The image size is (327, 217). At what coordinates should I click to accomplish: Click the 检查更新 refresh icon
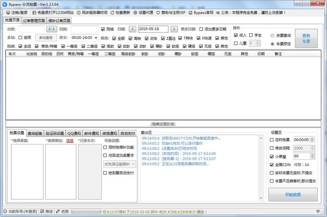click(x=112, y=13)
